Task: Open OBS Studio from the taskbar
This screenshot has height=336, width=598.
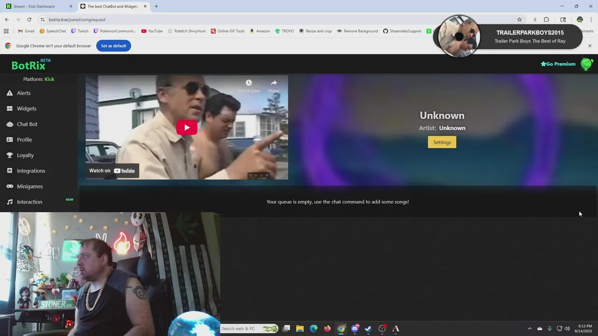Action: point(382,329)
